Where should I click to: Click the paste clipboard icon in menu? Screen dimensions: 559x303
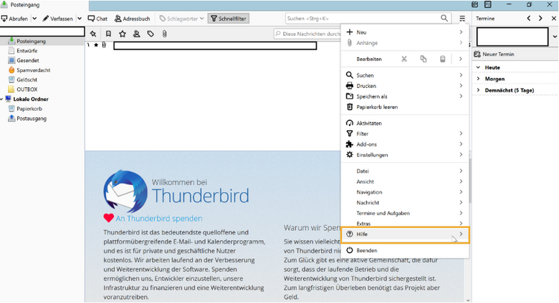[442, 59]
